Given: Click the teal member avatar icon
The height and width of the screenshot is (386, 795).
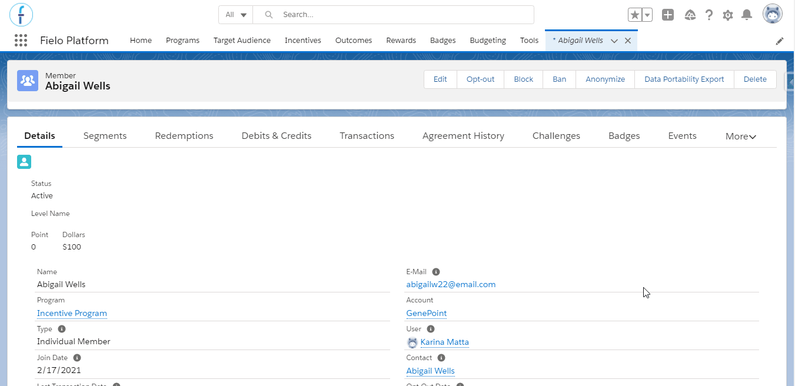Looking at the screenshot, I should [x=24, y=162].
